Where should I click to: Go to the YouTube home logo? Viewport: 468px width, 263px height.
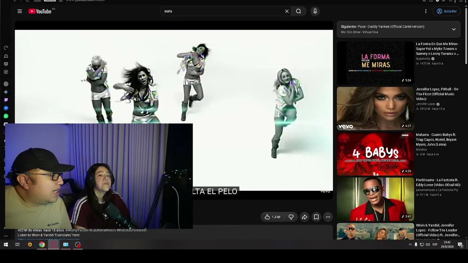click(x=40, y=11)
